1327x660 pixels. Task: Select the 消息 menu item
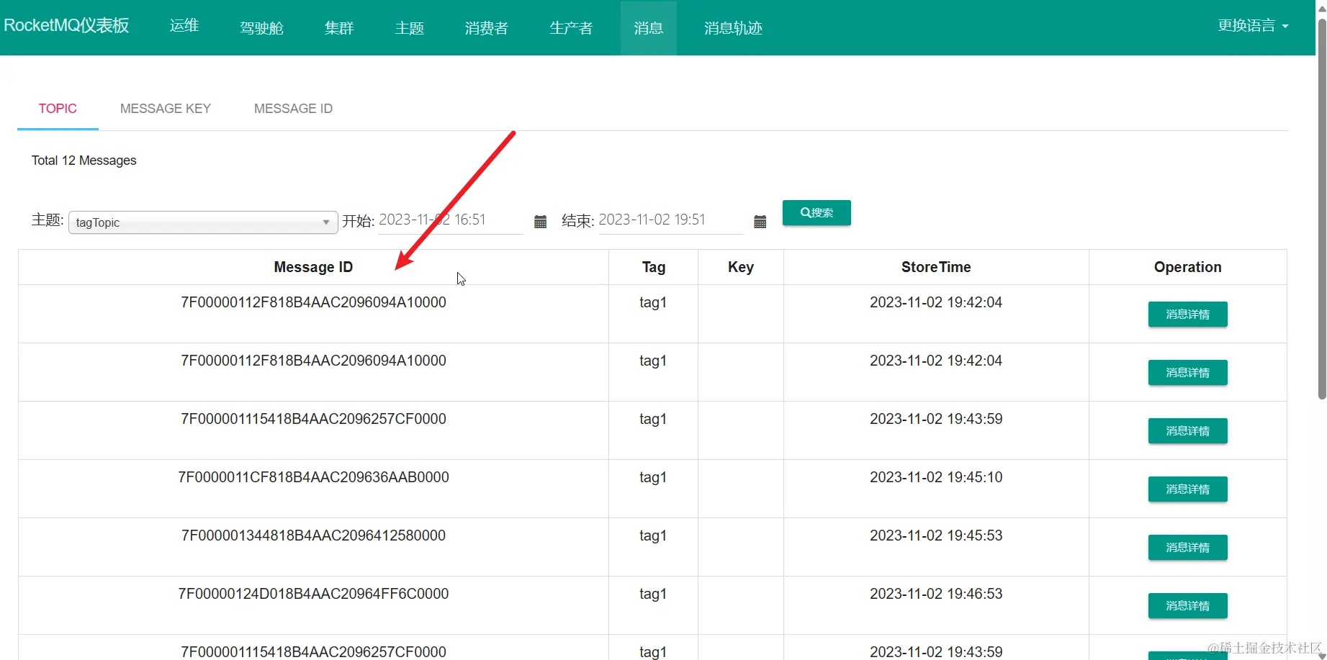click(x=649, y=28)
